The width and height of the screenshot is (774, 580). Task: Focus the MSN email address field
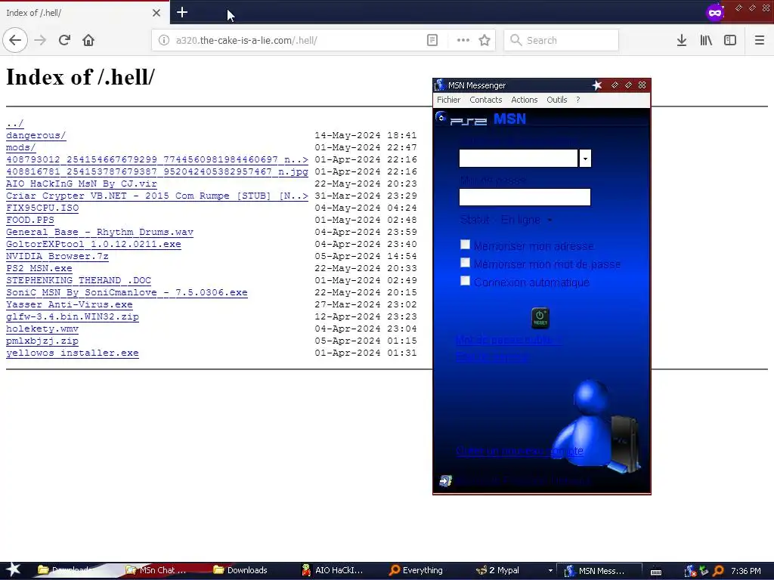click(519, 159)
